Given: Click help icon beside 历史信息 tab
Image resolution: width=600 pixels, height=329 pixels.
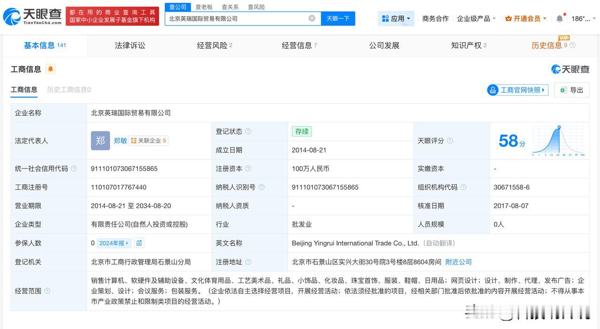Looking at the screenshot, I should coord(572,46).
